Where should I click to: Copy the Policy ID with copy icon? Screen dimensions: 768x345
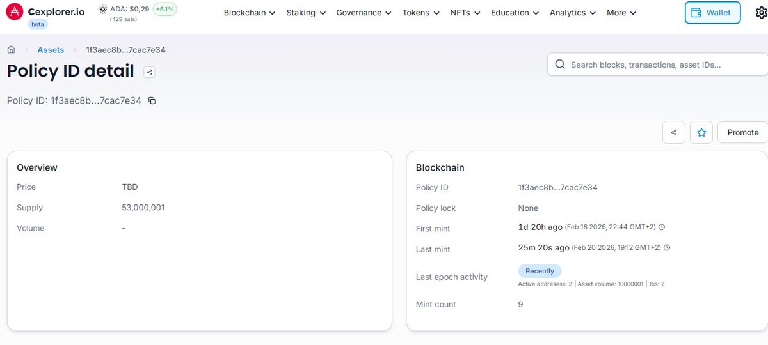[x=152, y=100]
